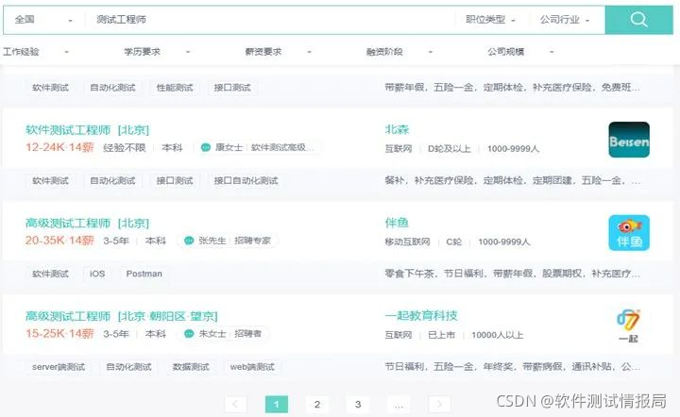Open 高级测试工程师 [北京] job link
Image resolution: width=680 pixels, height=417 pixels.
(x=87, y=223)
